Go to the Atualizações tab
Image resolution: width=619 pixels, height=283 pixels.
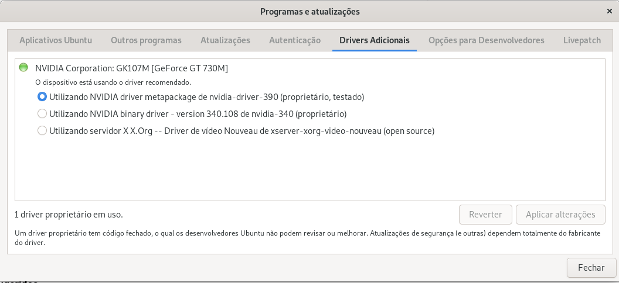225,40
